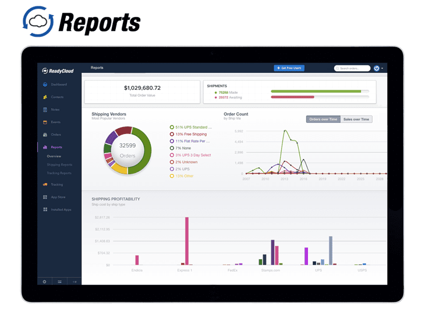Switch to the Sales over Time tab
The height and width of the screenshot is (310, 425).
click(x=356, y=119)
